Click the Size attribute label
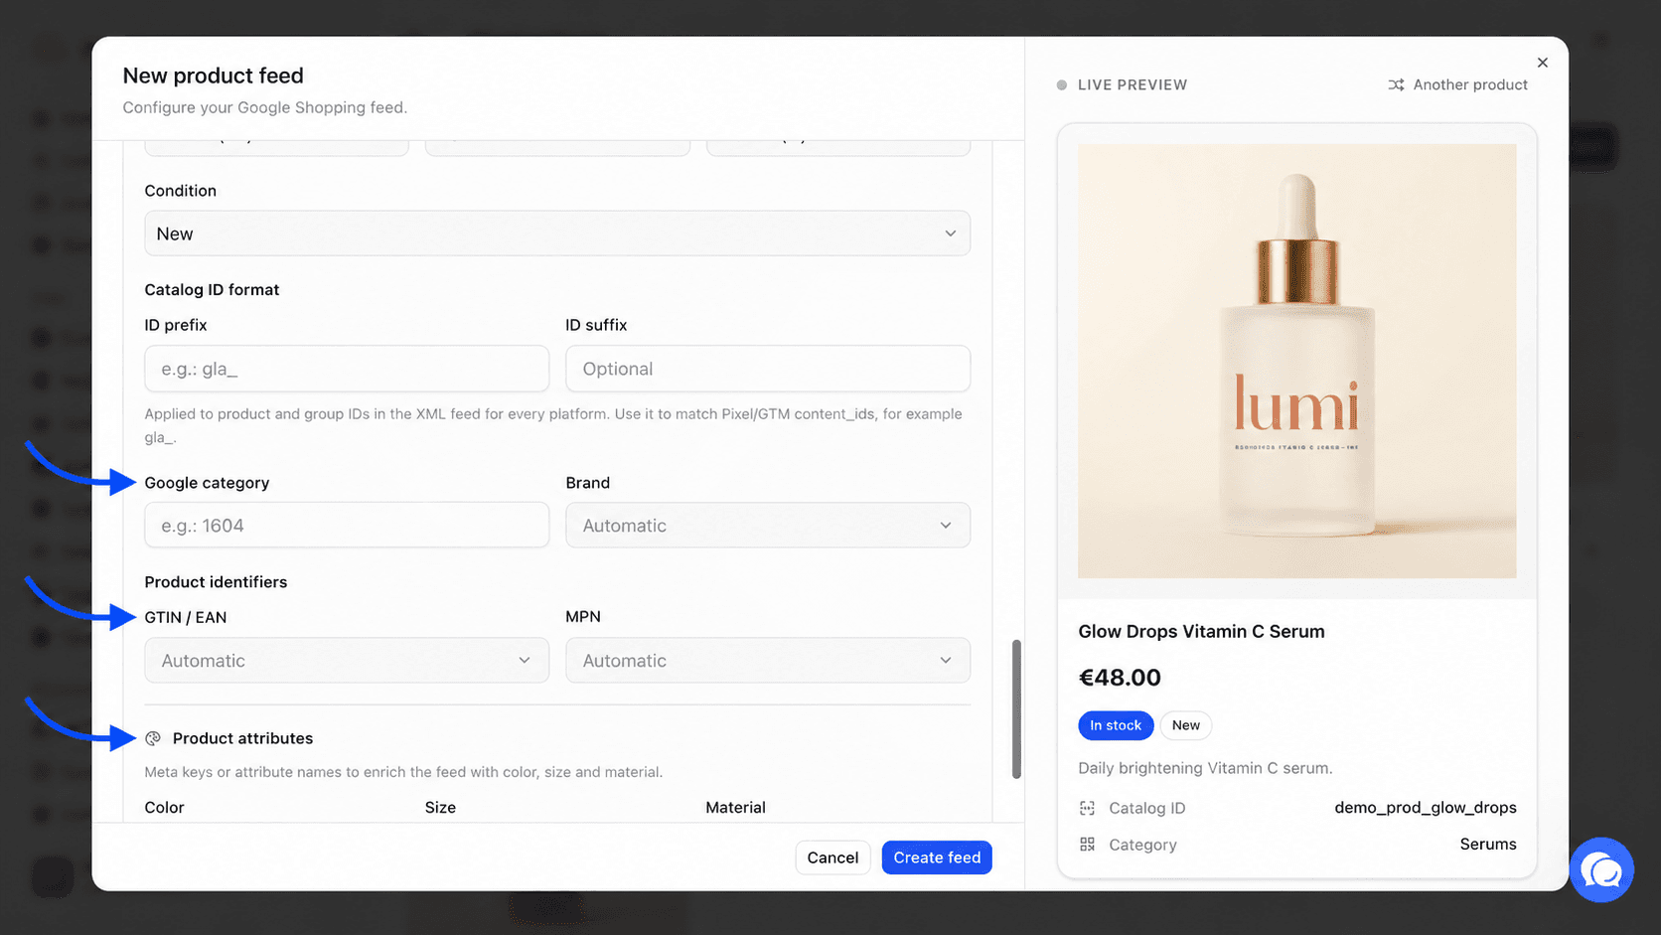The width and height of the screenshot is (1661, 935). click(x=440, y=808)
